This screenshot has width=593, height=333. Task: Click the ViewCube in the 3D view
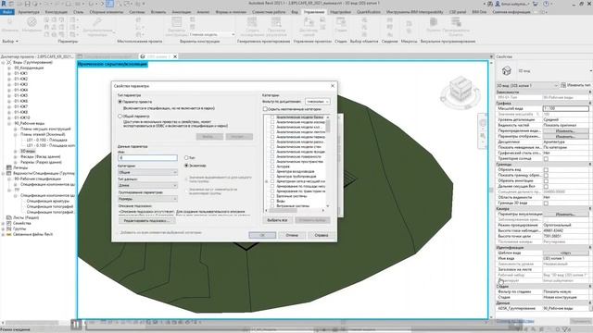click(x=461, y=89)
